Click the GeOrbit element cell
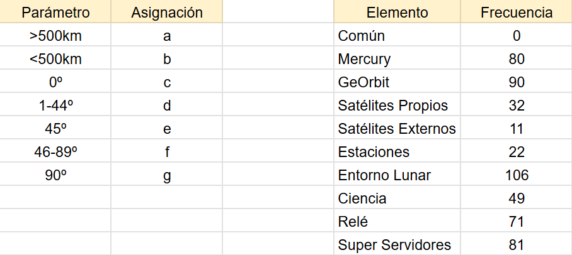572x255 pixels. [x=397, y=83]
